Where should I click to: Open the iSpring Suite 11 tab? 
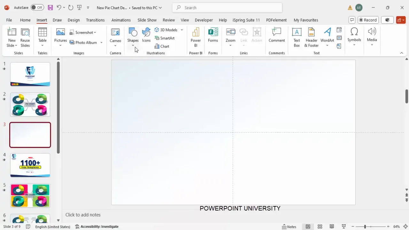click(246, 20)
